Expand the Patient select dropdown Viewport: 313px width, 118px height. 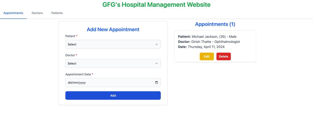pos(113,44)
